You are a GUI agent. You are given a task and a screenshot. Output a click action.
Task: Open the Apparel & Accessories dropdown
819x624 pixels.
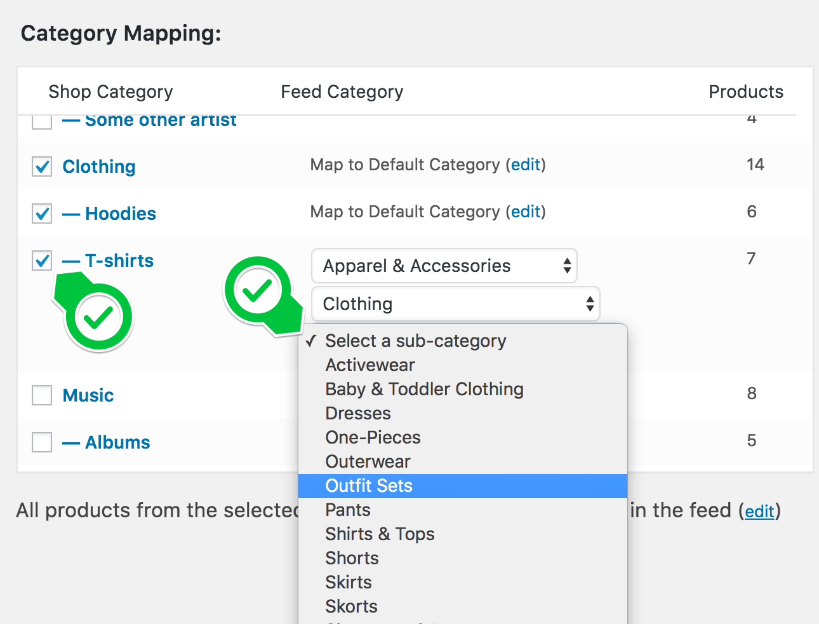point(444,266)
